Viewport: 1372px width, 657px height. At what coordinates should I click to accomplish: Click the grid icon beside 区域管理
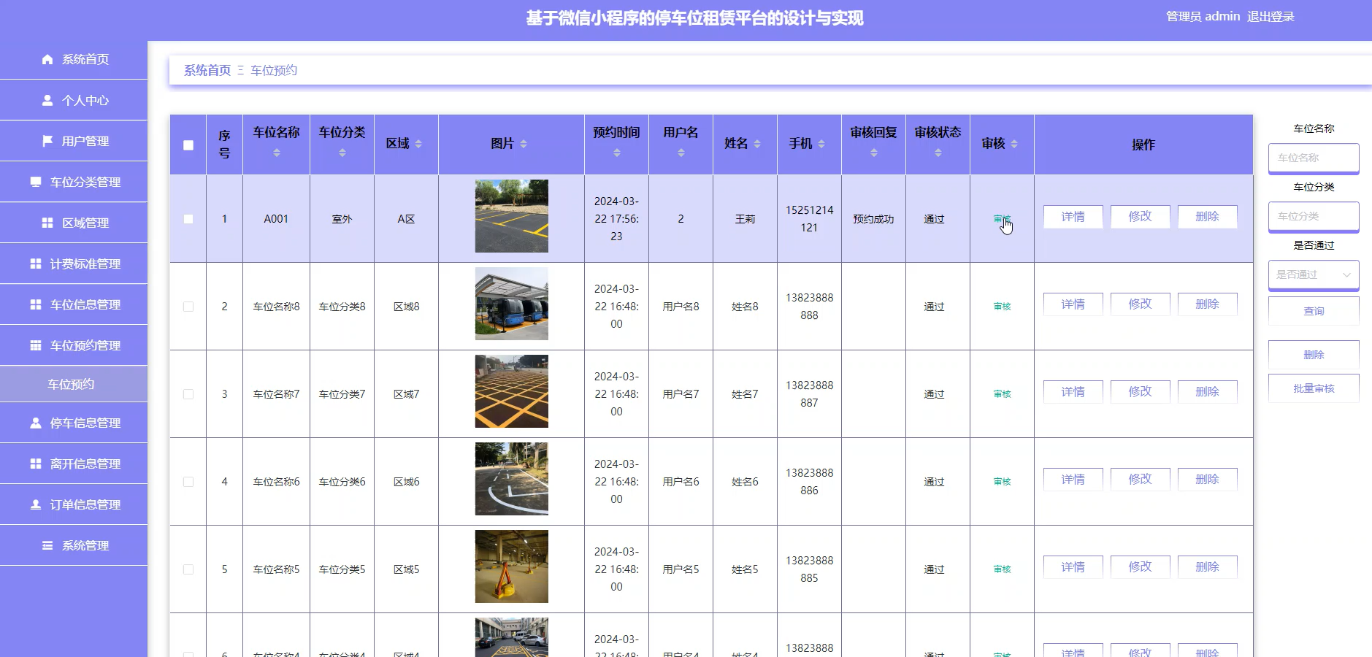47,223
